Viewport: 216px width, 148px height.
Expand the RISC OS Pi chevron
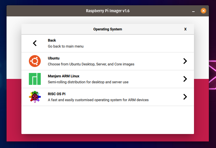[x=185, y=97]
